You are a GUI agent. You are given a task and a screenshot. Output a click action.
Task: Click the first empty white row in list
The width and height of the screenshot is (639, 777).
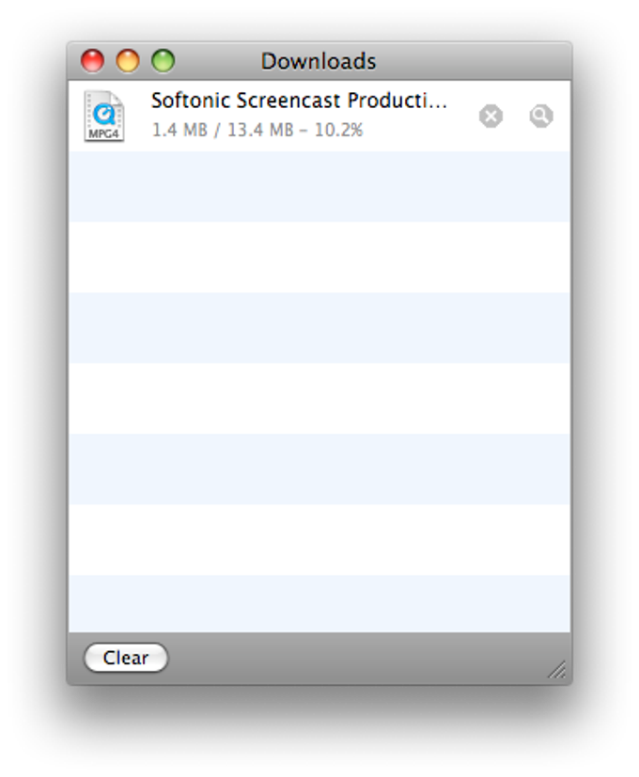(319, 257)
